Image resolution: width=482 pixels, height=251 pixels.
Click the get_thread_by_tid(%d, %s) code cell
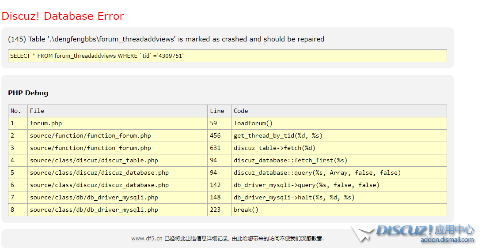274,136
